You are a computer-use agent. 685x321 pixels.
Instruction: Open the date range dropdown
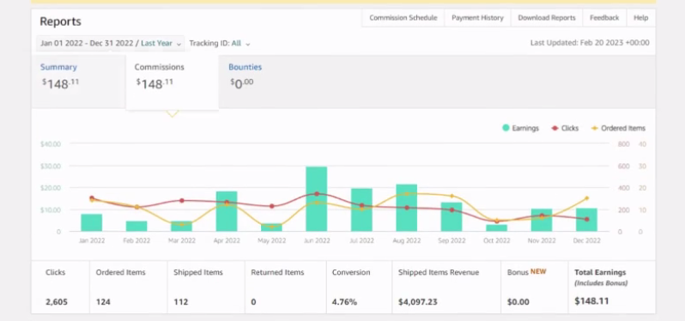coord(110,43)
